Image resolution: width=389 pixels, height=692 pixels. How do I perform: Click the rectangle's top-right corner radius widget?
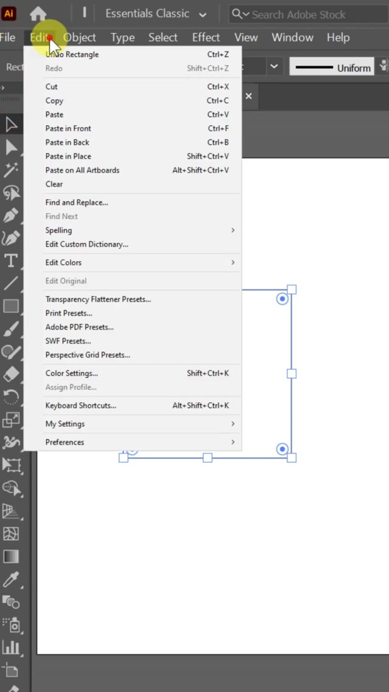click(282, 299)
